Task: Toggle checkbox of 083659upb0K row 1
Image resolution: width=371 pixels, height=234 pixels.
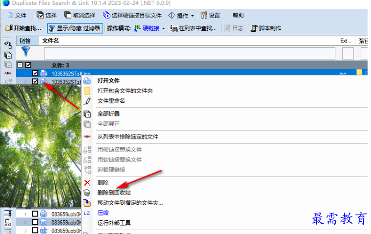Action: (35, 214)
